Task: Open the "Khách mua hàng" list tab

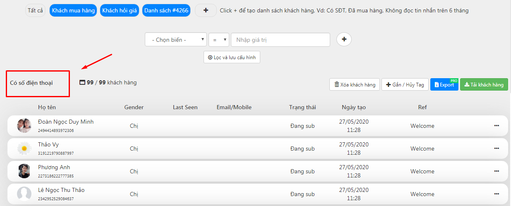Action: pyautogui.click(x=73, y=10)
